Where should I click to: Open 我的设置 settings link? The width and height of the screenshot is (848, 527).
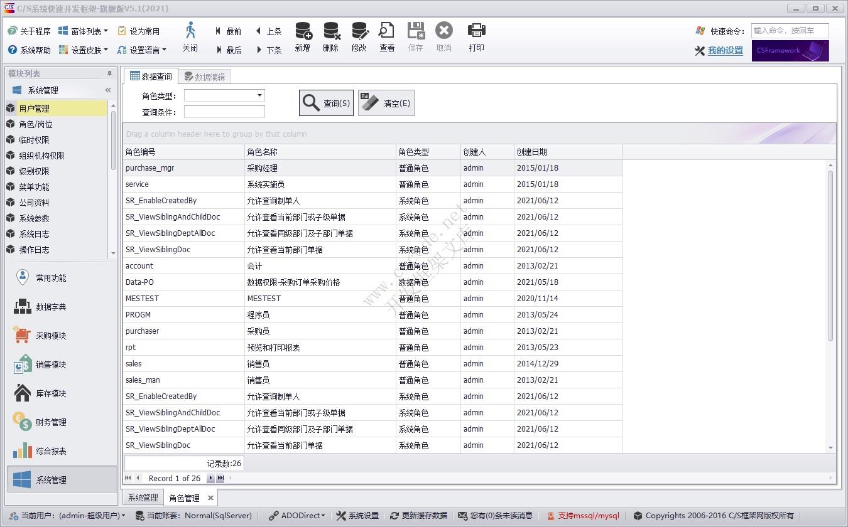click(723, 51)
